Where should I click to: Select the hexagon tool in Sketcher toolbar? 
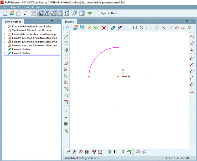coord(135,28)
